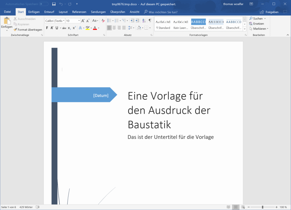291x210 pixels.
Task: Apply superscript formatting
Action: 74,28
